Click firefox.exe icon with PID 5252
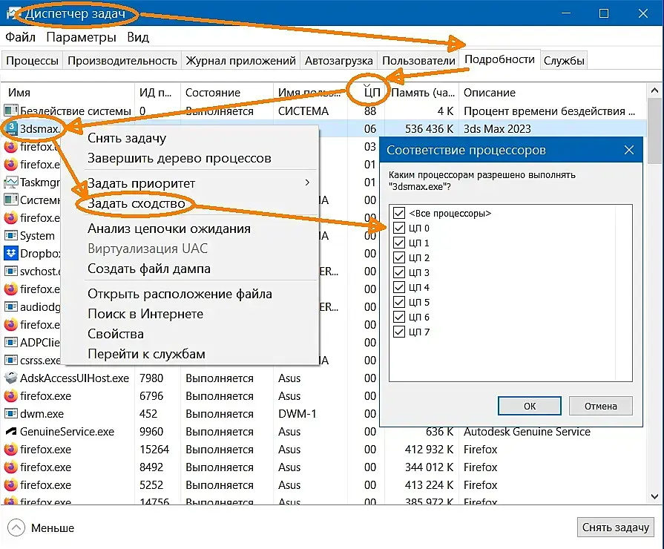This screenshot has width=664, height=549. click(x=11, y=484)
